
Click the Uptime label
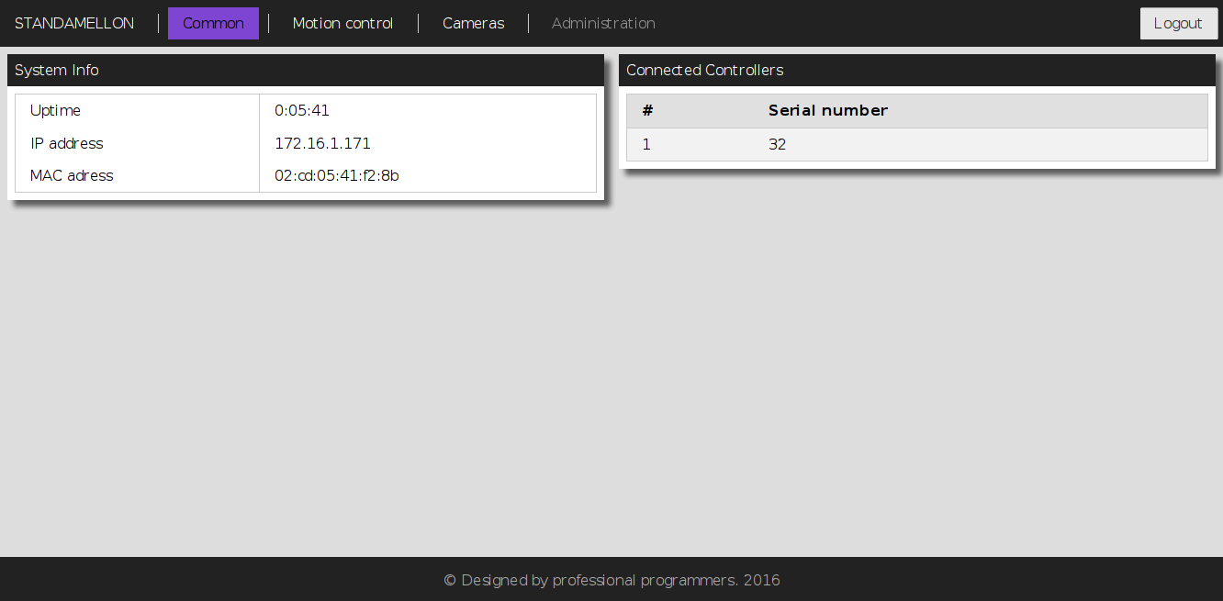[x=55, y=111]
